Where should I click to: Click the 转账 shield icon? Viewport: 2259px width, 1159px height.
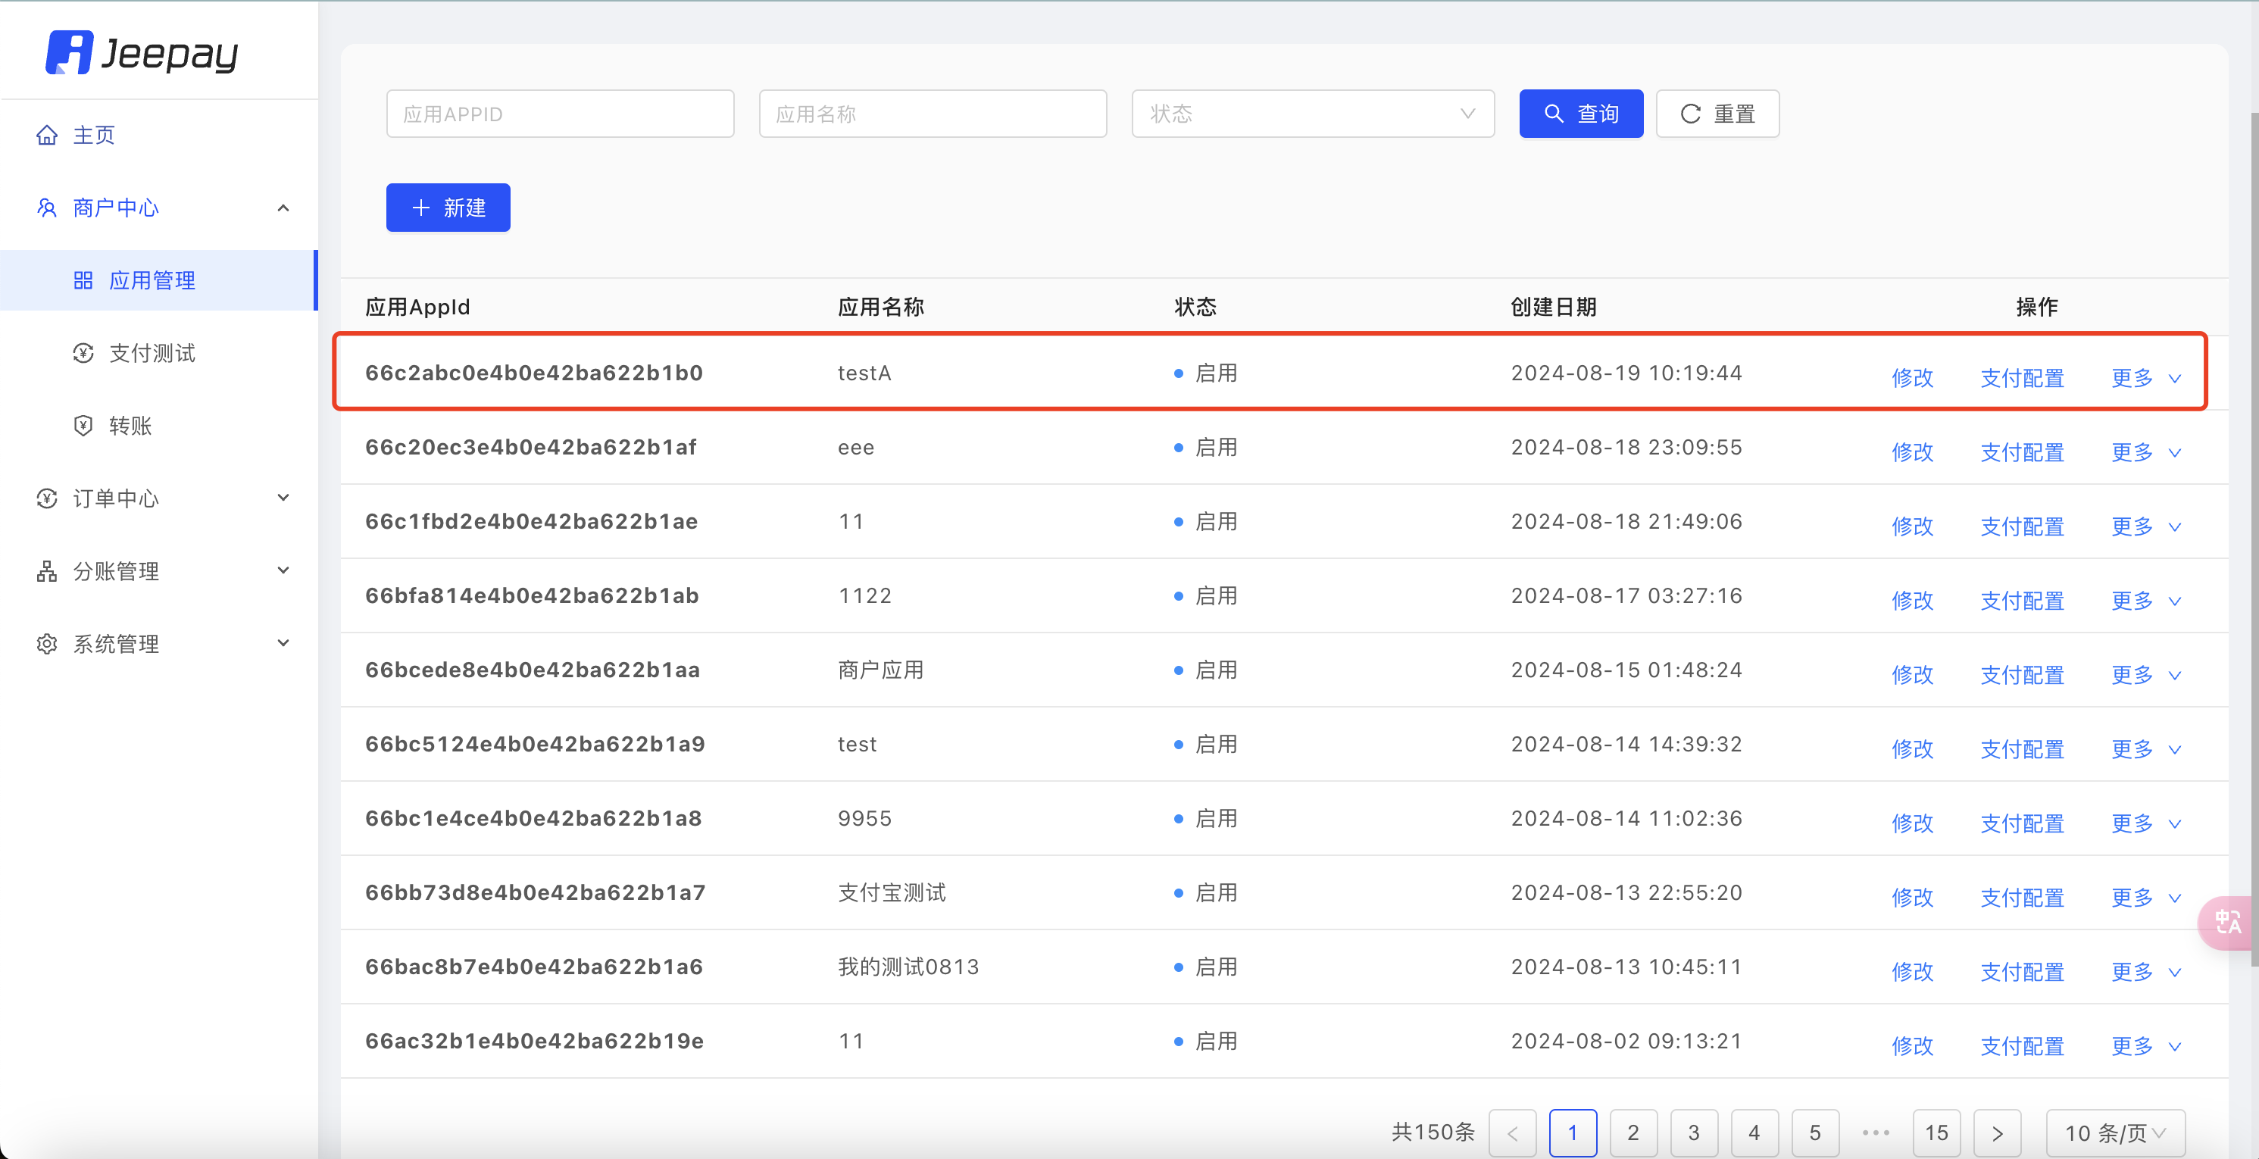click(x=83, y=426)
